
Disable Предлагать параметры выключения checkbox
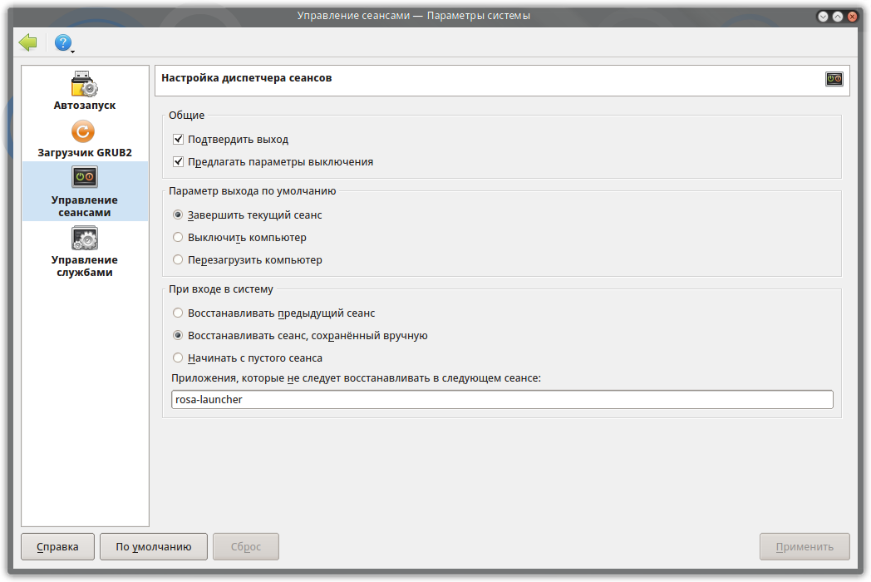click(178, 162)
